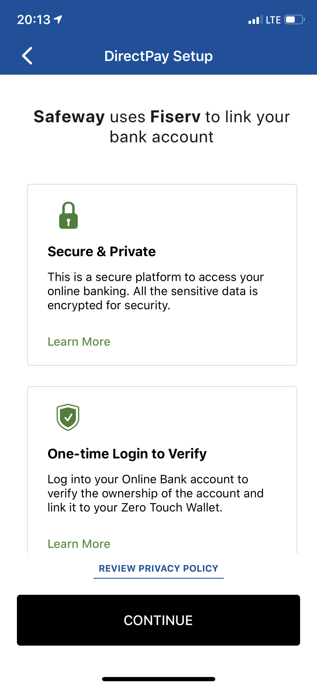The height and width of the screenshot is (688, 317).
Task: Tap the battery status icon
Action: tap(294, 20)
